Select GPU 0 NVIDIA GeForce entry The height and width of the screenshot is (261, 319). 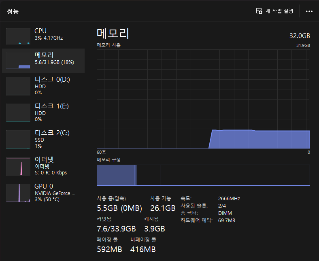tap(43, 193)
